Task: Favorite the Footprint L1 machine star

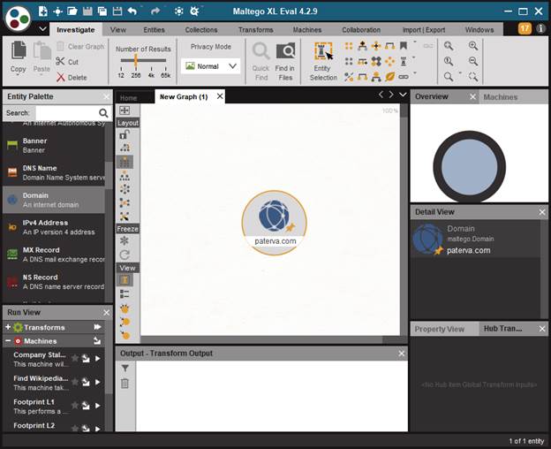Action: [74, 406]
